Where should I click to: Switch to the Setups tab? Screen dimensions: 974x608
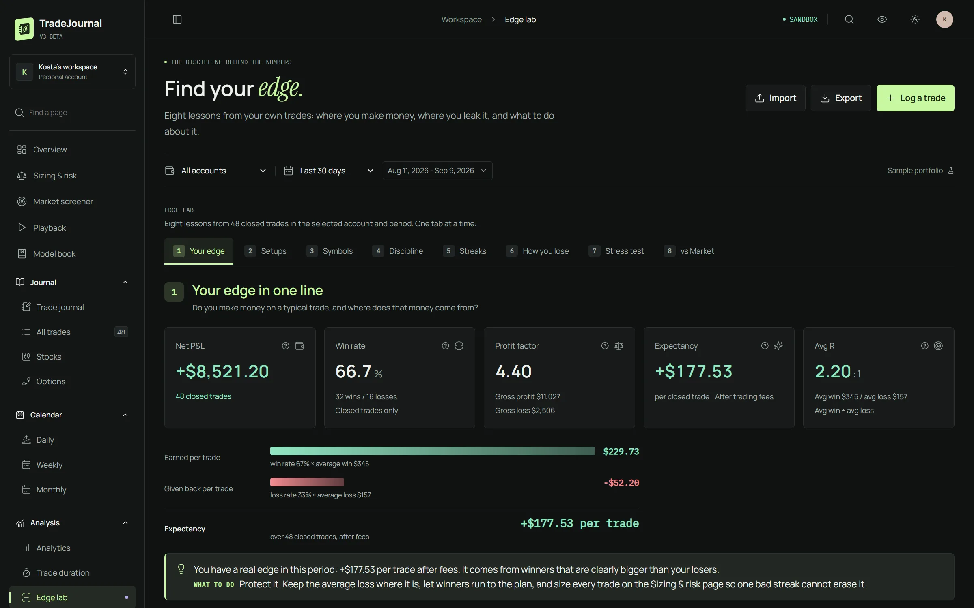[265, 251]
